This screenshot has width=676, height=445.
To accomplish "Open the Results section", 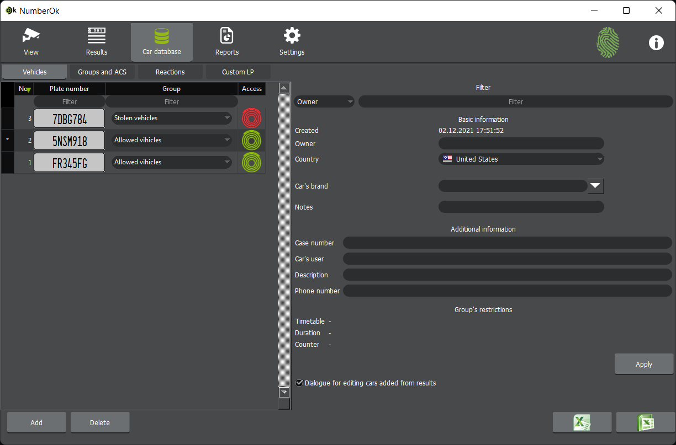I will tap(97, 42).
